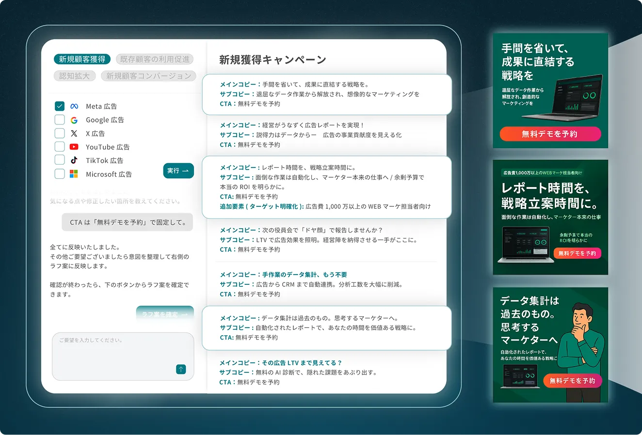642x435 pixels.
Task: Enable the Google 広告 checkbox
Action: tap(60, 120)
